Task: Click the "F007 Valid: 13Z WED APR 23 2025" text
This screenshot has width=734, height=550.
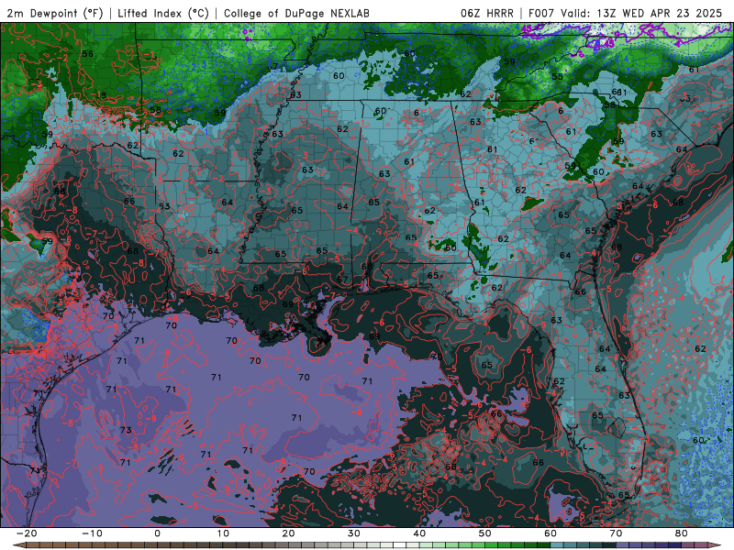Action: (626, 13)
